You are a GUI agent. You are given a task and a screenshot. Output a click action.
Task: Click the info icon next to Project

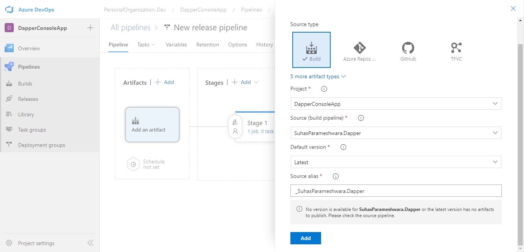(x=324, y=89)
